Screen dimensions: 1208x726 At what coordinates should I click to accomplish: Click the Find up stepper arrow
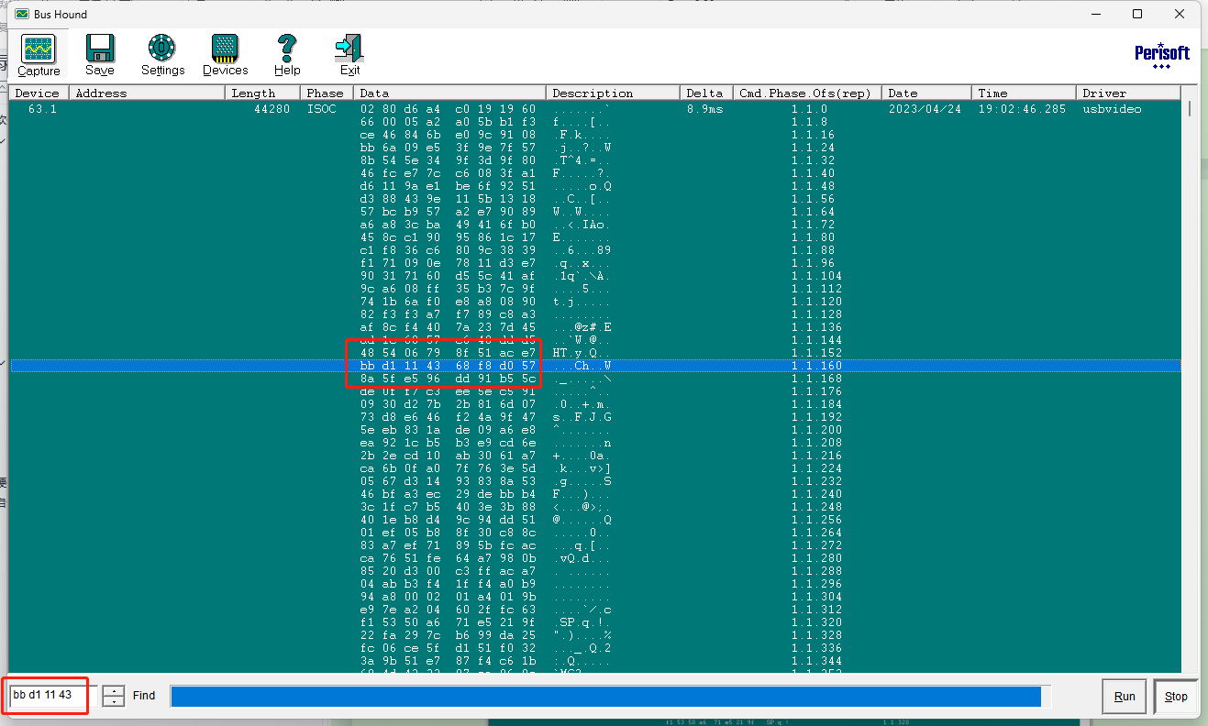point(113,690)
